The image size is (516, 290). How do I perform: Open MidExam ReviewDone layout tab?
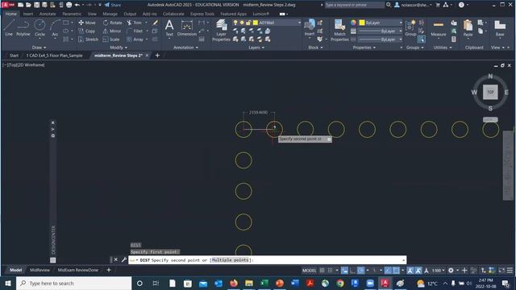click(78, 270)
